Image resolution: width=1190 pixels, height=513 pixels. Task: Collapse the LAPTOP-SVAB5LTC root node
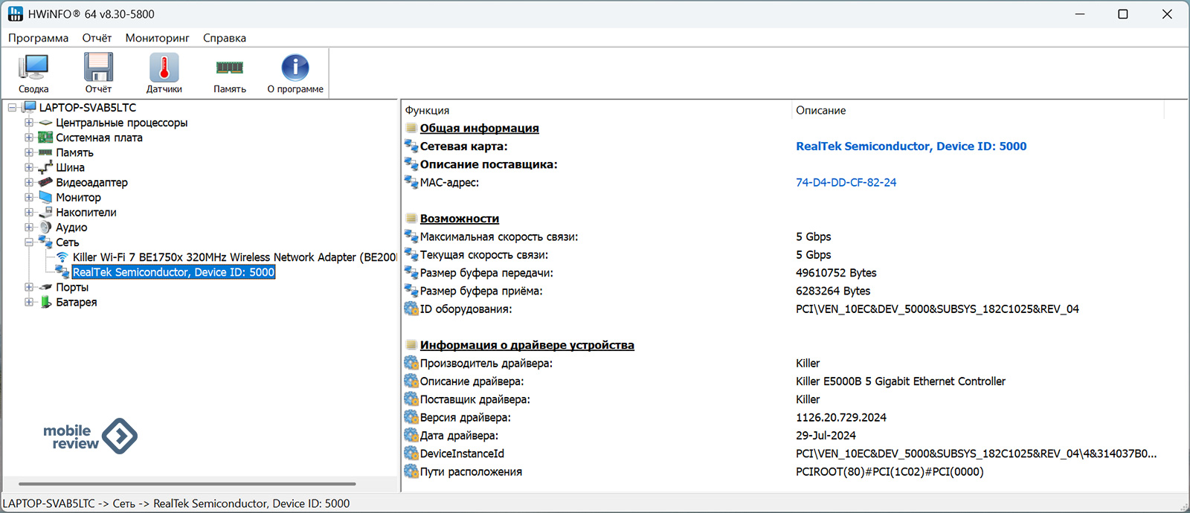12,108
